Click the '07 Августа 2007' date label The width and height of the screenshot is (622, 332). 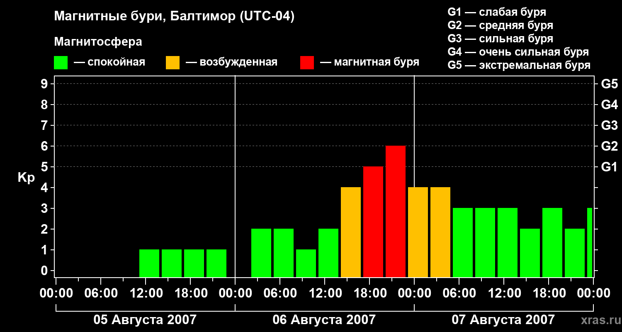coord(503,320)
